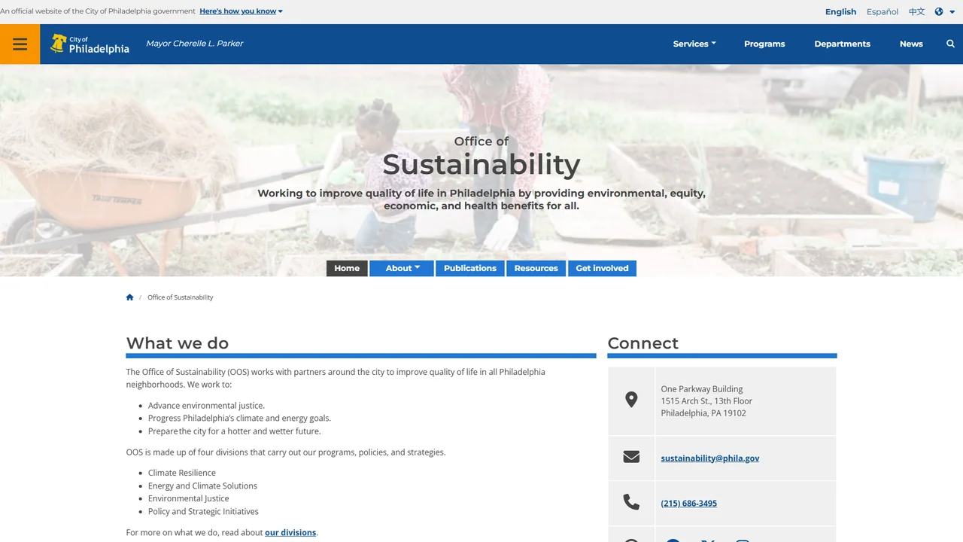This screenshot has width=963, height=542.
Task: Click the City of Philadelphia logo
Action: tap(90, 44)
